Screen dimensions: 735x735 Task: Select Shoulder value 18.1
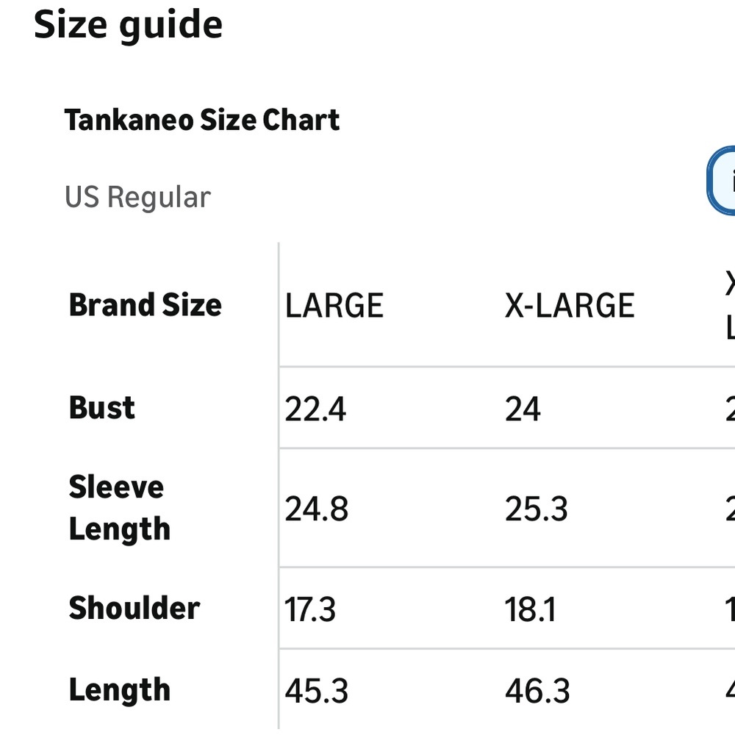click(530, 610)
